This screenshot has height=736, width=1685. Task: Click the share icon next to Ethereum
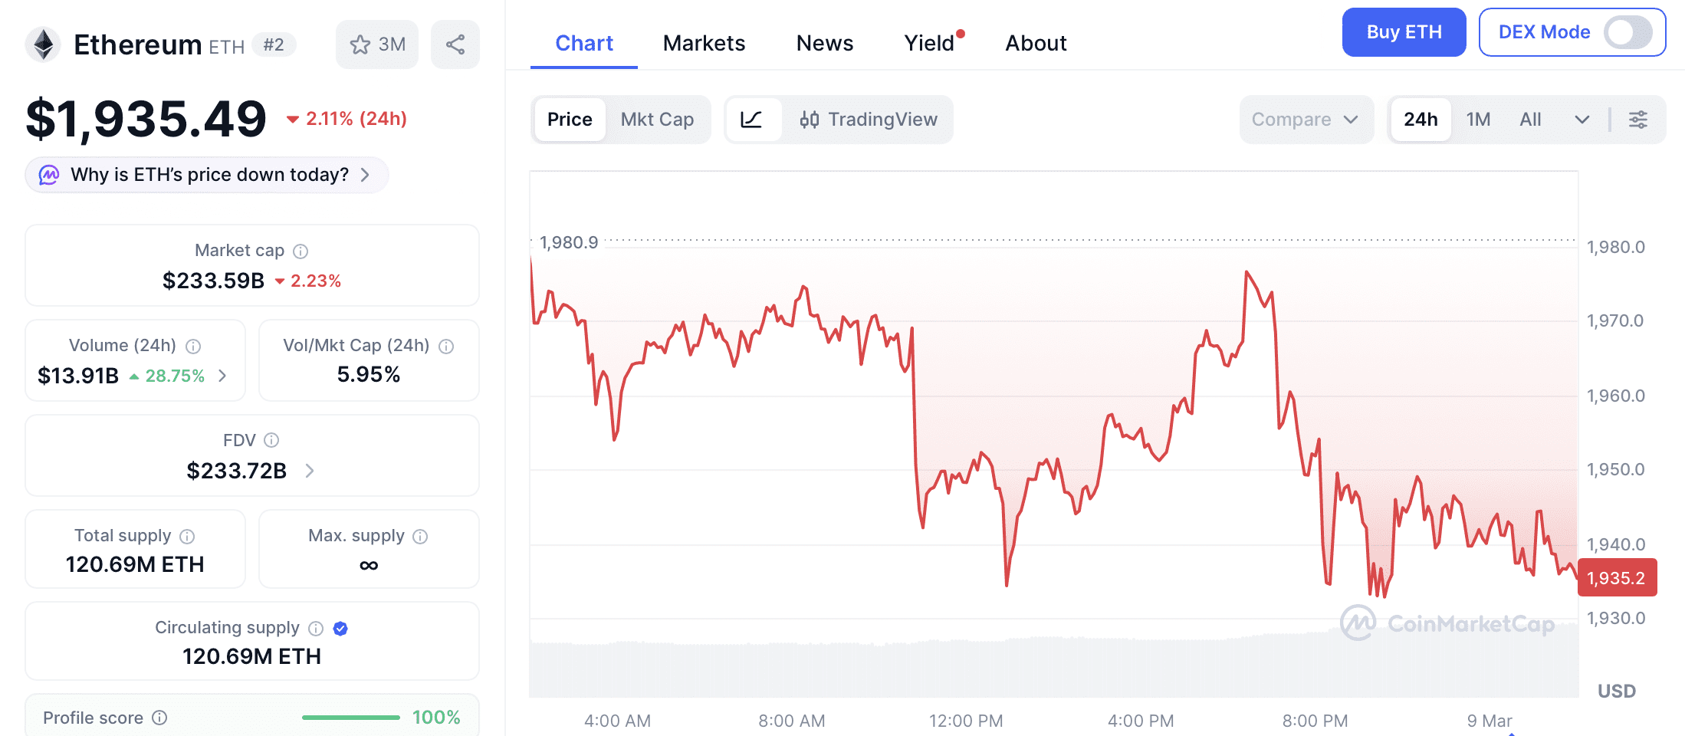coord(455,44)
